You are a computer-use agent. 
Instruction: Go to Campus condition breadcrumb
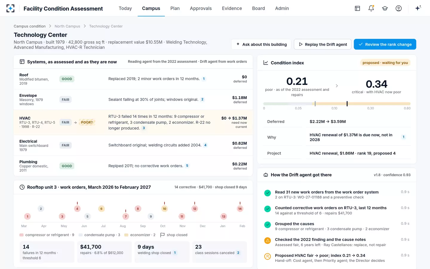(30, 26)
